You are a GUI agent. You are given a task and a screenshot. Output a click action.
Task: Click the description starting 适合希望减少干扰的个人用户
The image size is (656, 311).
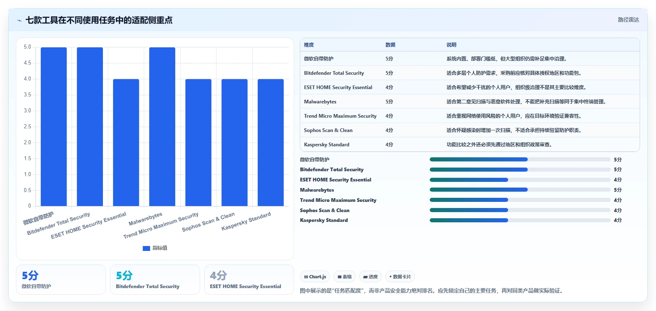tap(516, 87)
